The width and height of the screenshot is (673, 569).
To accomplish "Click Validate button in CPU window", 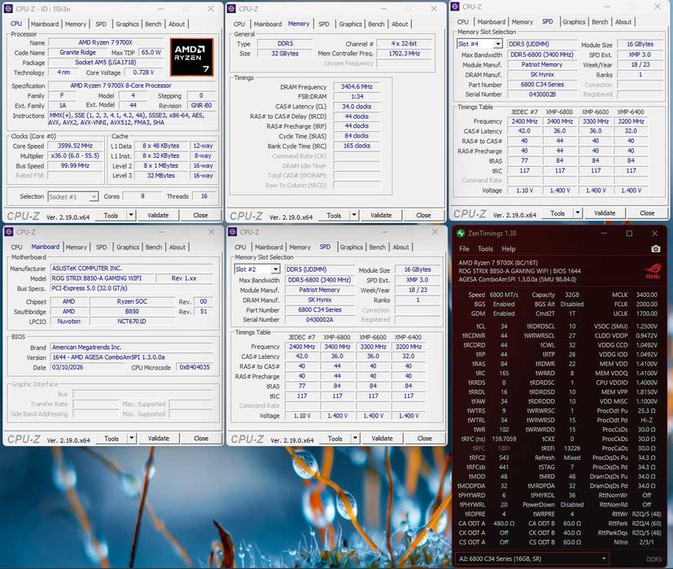I will [x=158, y=215].
